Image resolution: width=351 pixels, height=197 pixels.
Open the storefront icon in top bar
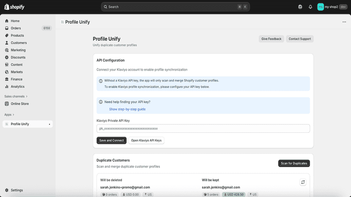pyautogui.click(x=300, y=7)
